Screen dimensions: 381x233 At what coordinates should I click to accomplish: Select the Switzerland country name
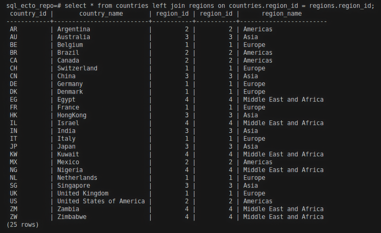tap(77, 68)
